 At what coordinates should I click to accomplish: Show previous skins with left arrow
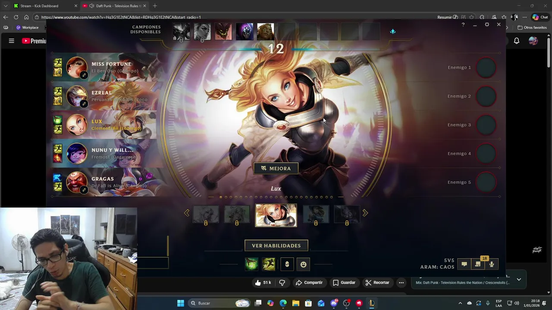(x=187, y=213)
